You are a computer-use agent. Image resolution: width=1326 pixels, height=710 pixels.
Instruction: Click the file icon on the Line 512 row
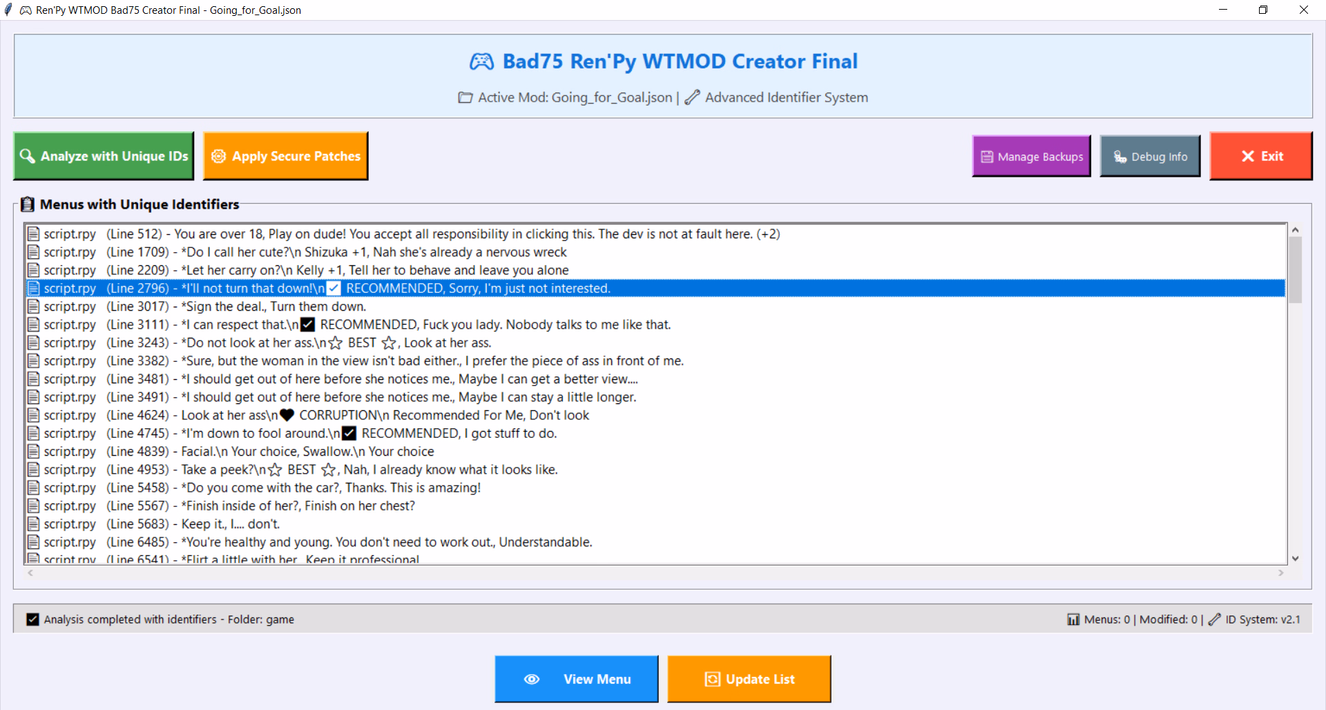pos(33,234)
